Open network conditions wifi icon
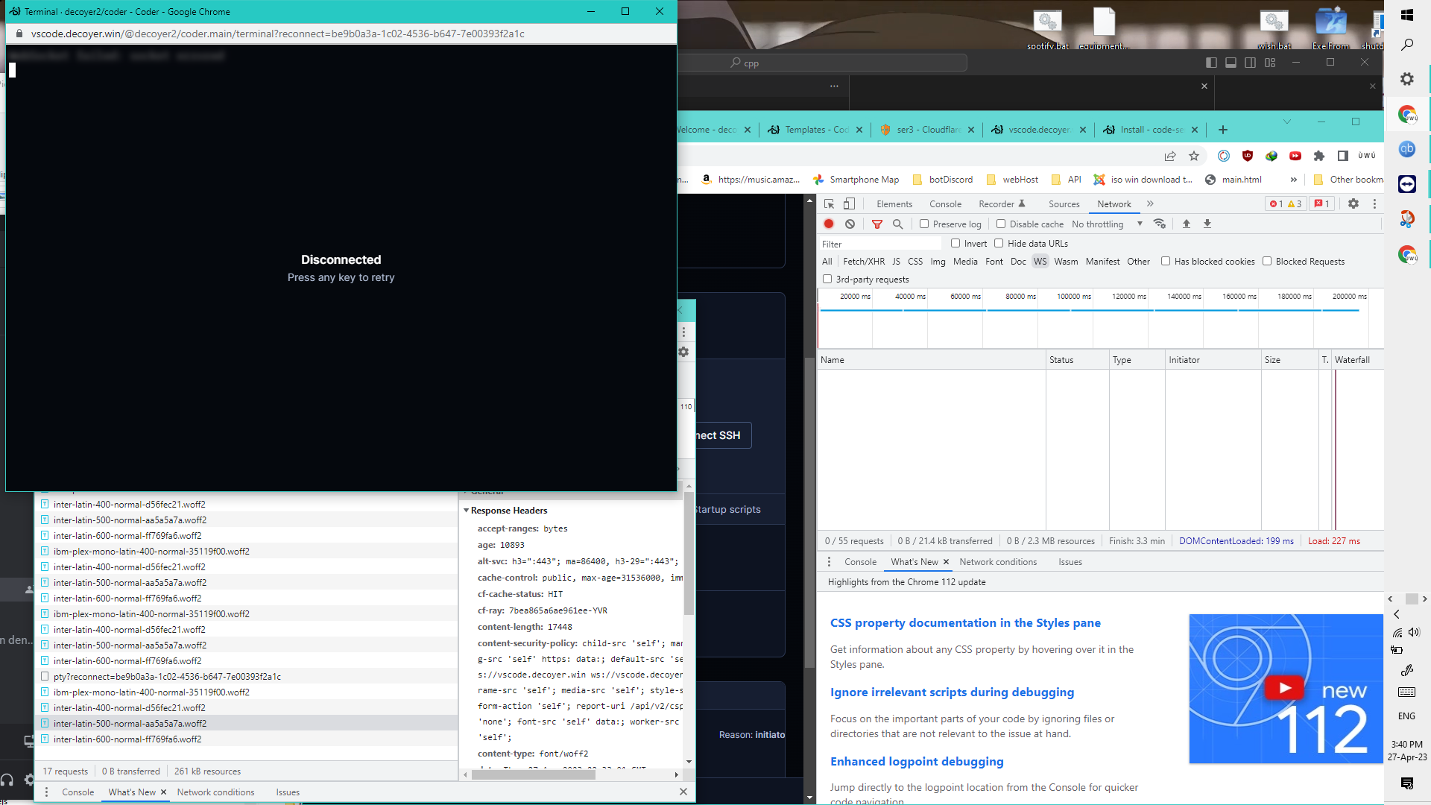 (x=1159, y=224)
